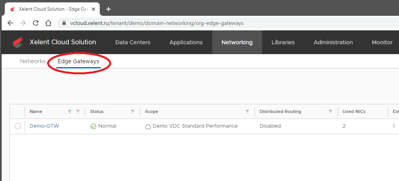Open the Name column filter icon
Viewport: 399px width, 181px height.
78,111
